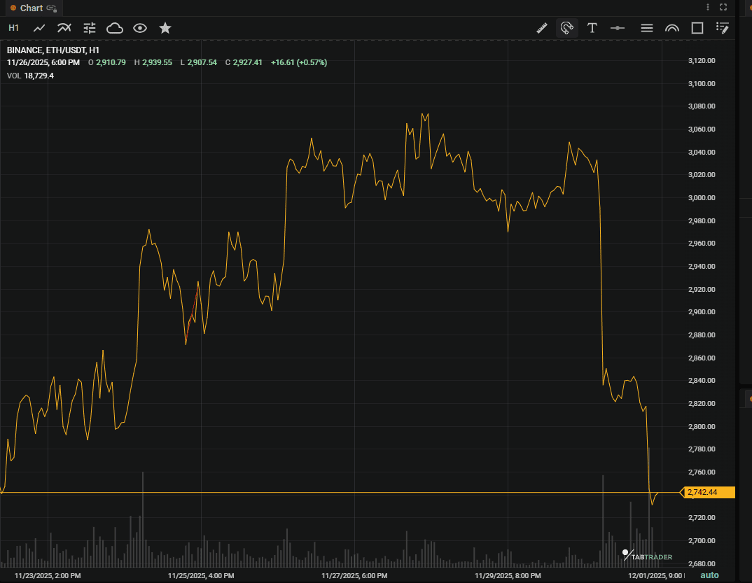Toggle visibility with the eye icon
The image size is (752, 583).
[140, 28]
